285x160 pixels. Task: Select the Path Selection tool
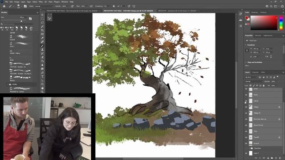(x=42, y=80)
